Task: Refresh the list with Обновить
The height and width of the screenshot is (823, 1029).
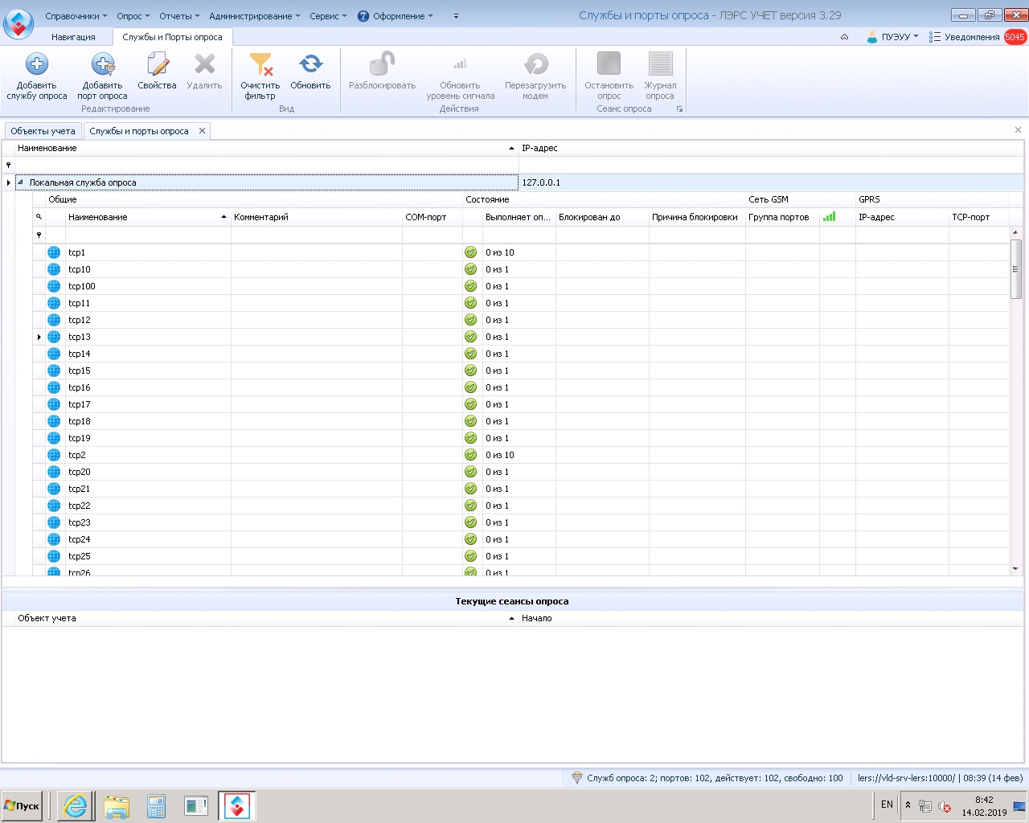Action: (x=310, y=72)
